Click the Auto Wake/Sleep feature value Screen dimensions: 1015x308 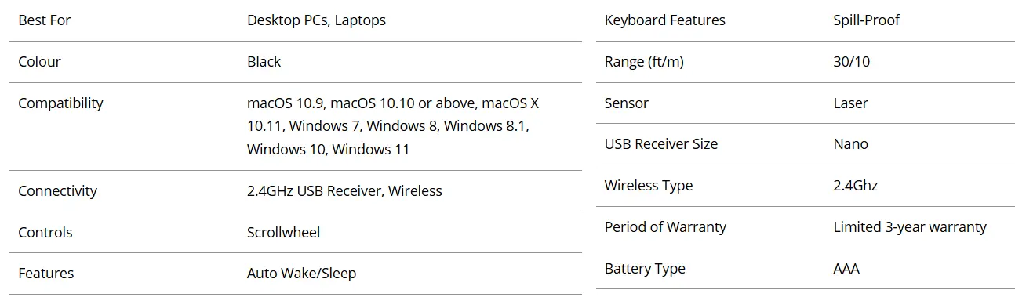click(301, 274)
